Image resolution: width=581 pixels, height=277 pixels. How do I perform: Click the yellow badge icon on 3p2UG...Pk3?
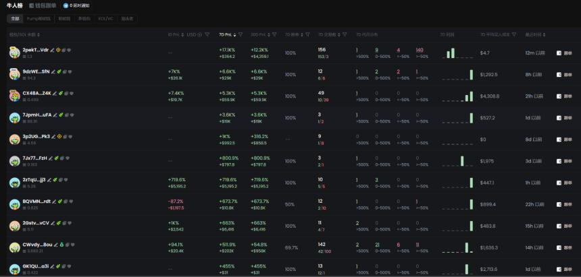[x=59, y=136]
